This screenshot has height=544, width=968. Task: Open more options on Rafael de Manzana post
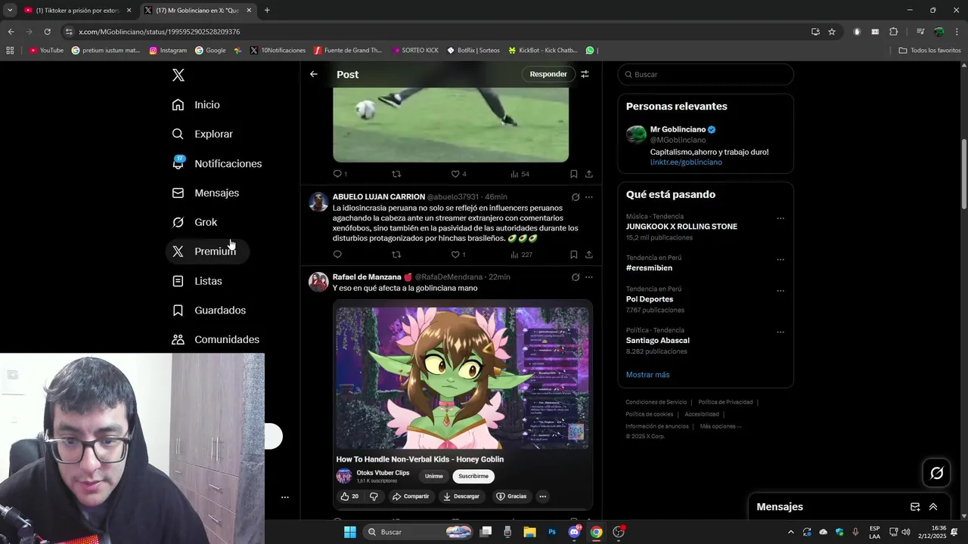click(589, 277)
